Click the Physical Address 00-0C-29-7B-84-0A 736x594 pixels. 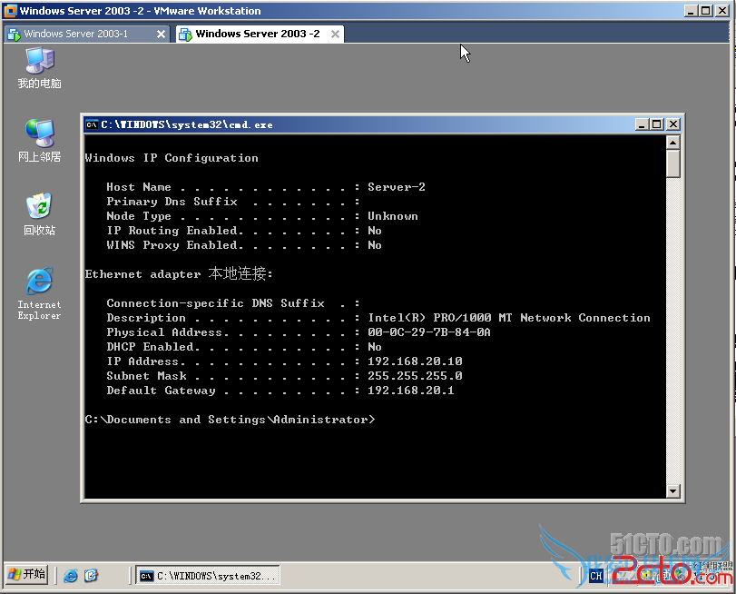click(x=429, y=332)
